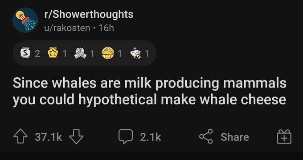Expand the awards bar list
Image resolution: width=303 pixels, height=160 pixels.
[85, 53]
